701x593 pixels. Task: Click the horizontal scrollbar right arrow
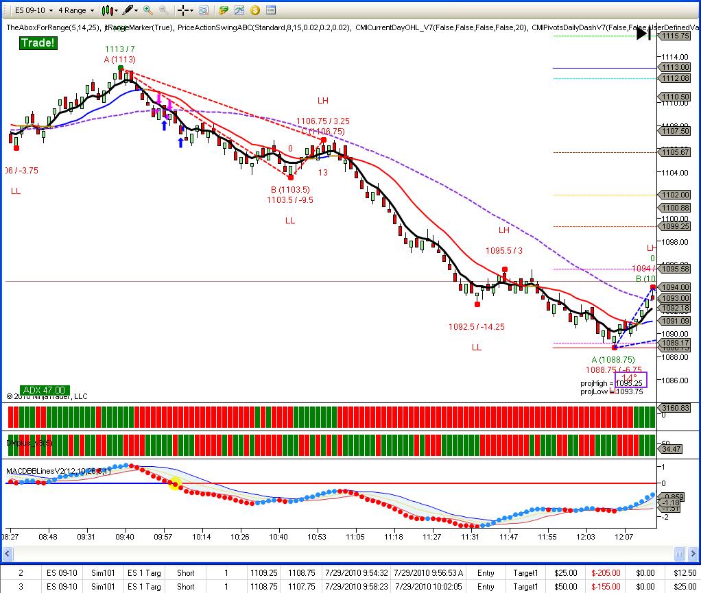pyautogui.click(x=694, y=554)
